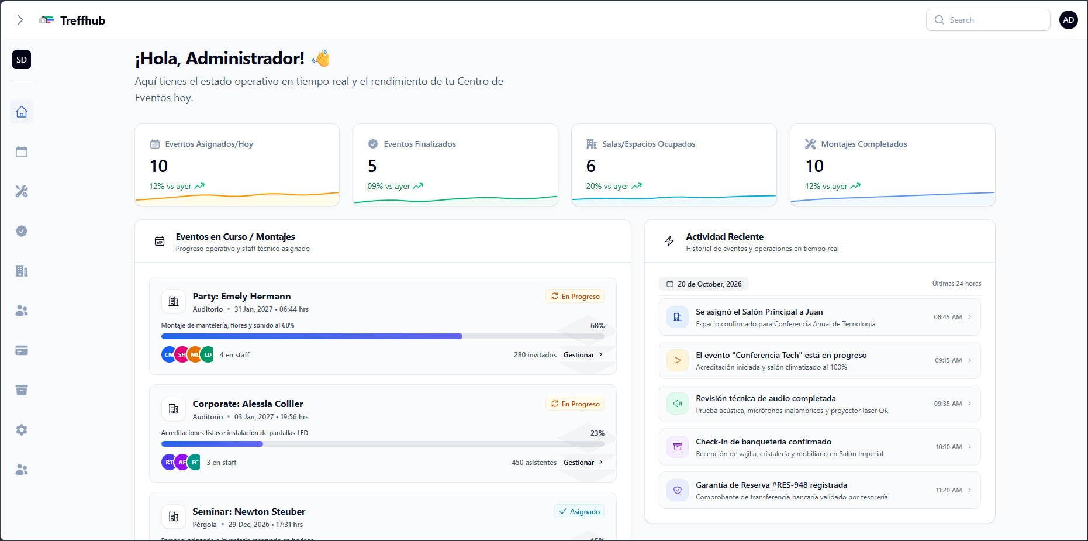Expand 'Se asignó el Salón Principal a Juan' chevron

pos(970,317)
